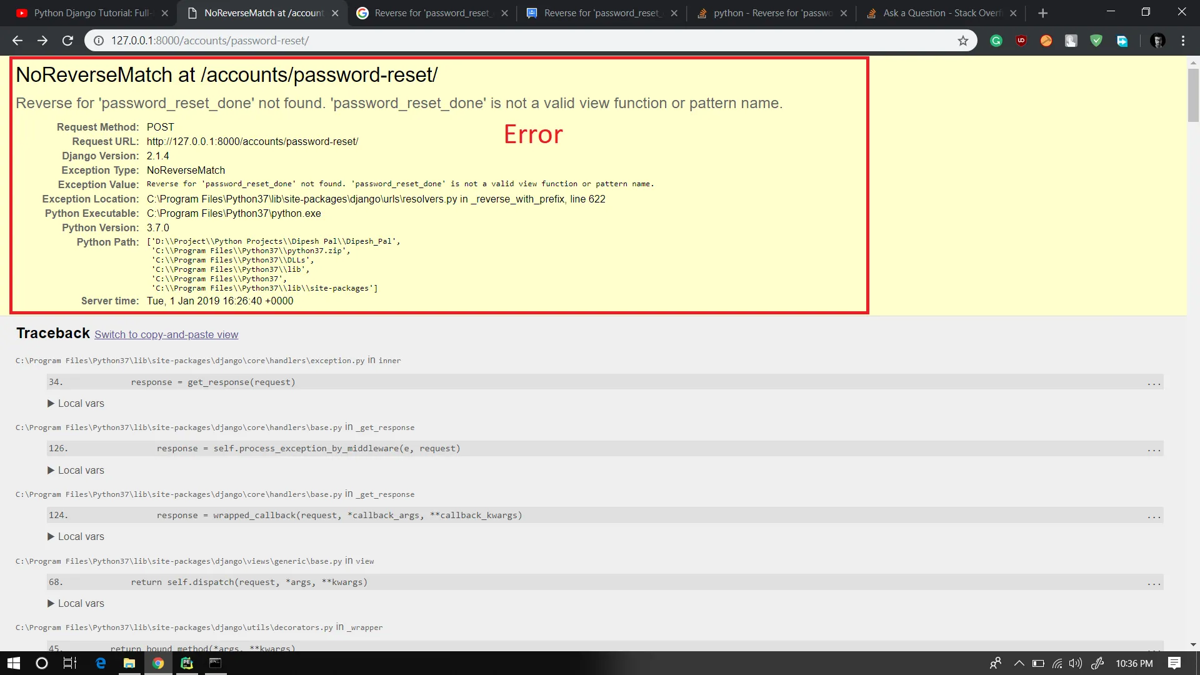The image size is (1200, 675).
Task: Click the browser back arrow
Action: [17, 41]
